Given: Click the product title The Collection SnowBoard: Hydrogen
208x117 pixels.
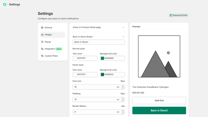Looking at the screenshot, I should (x=151, y=87).
